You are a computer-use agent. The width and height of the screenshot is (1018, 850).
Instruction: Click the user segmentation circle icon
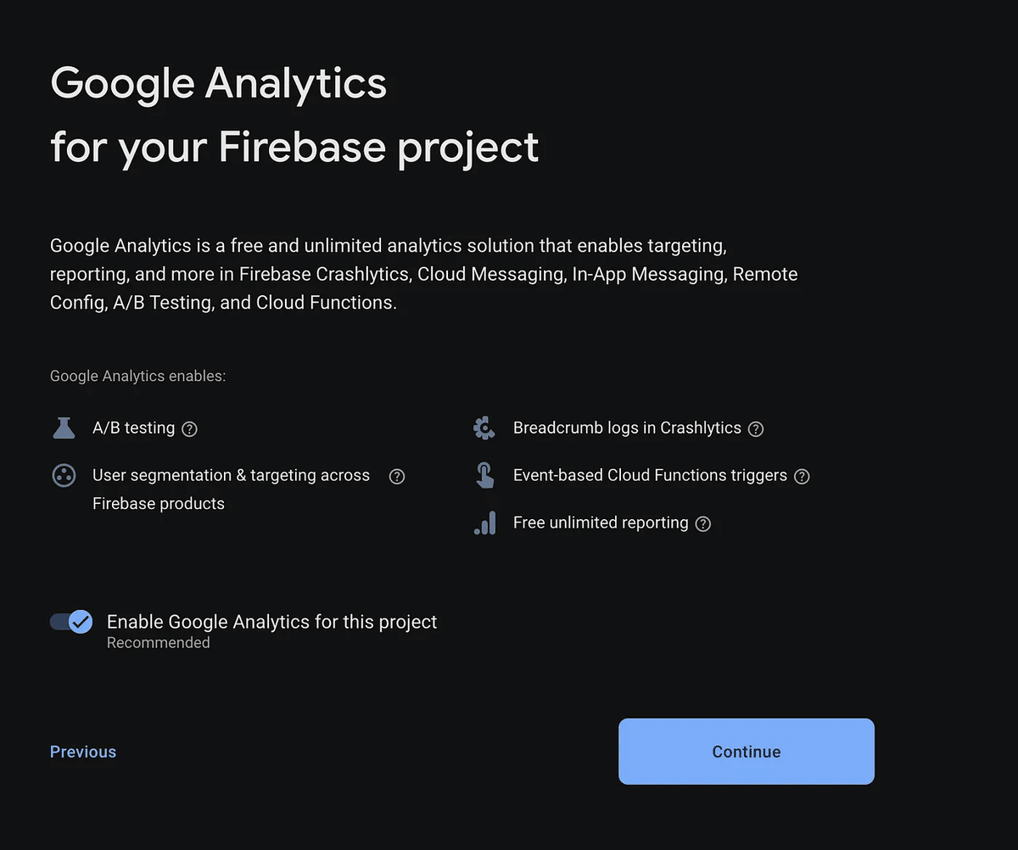click(x=64, y=475)
